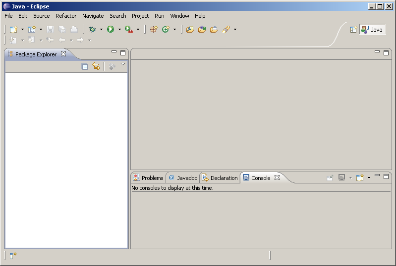Click the Save floppy disk icon
This screenshot has width=396, height=266.
pos(50,30)
